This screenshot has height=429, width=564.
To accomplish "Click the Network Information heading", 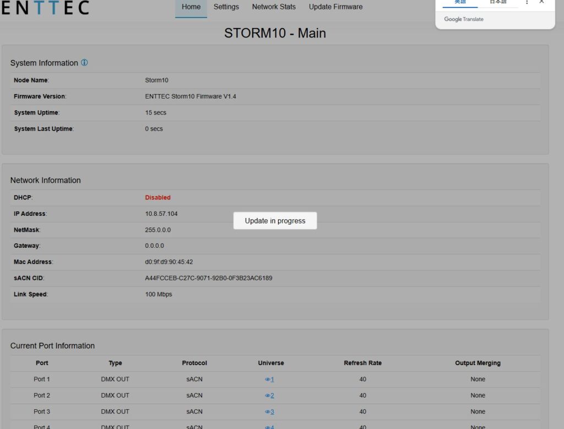I will 45,180.
